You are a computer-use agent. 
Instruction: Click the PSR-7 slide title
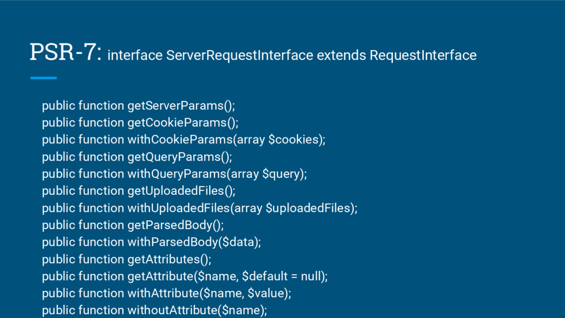pos(65,53)
